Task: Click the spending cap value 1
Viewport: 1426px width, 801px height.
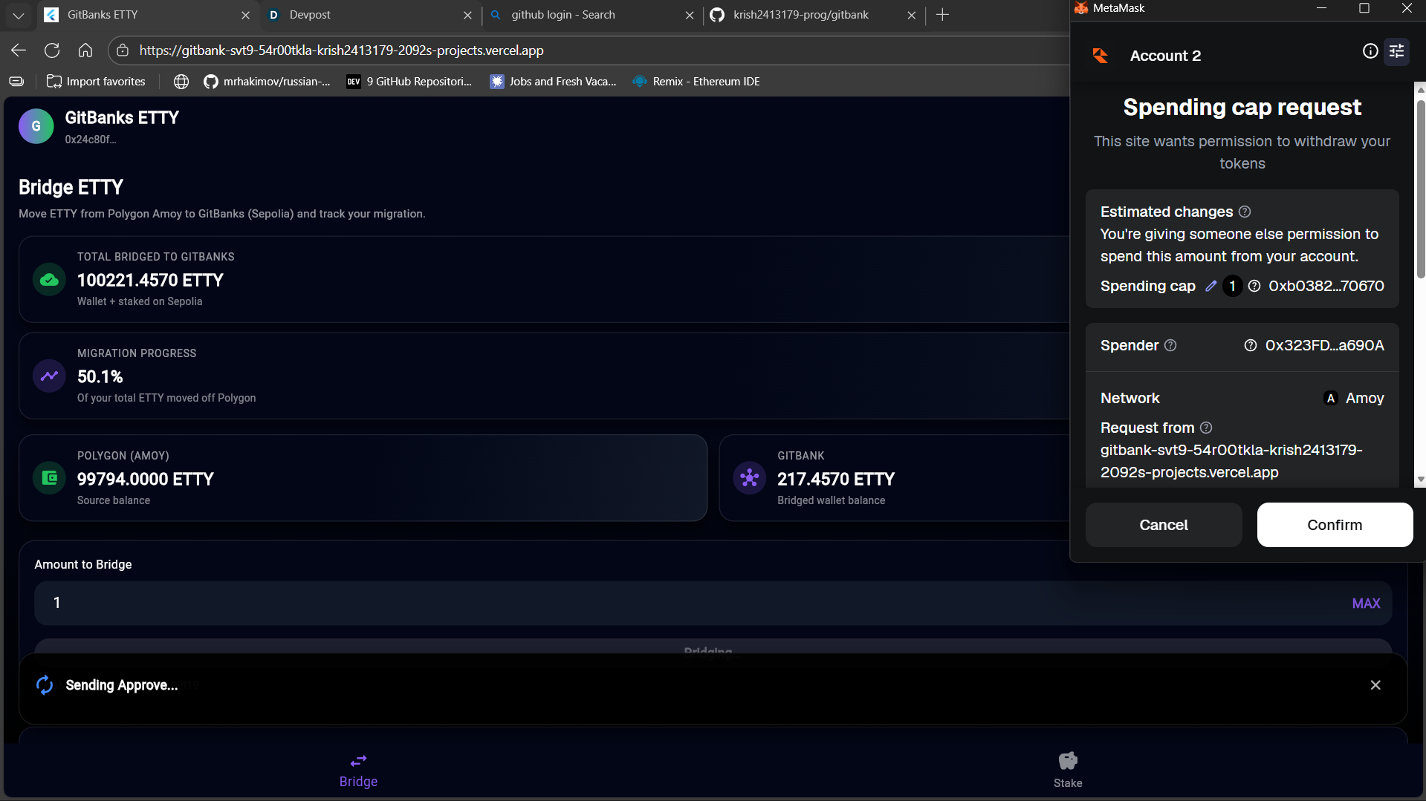Action: pos(1232,286)
